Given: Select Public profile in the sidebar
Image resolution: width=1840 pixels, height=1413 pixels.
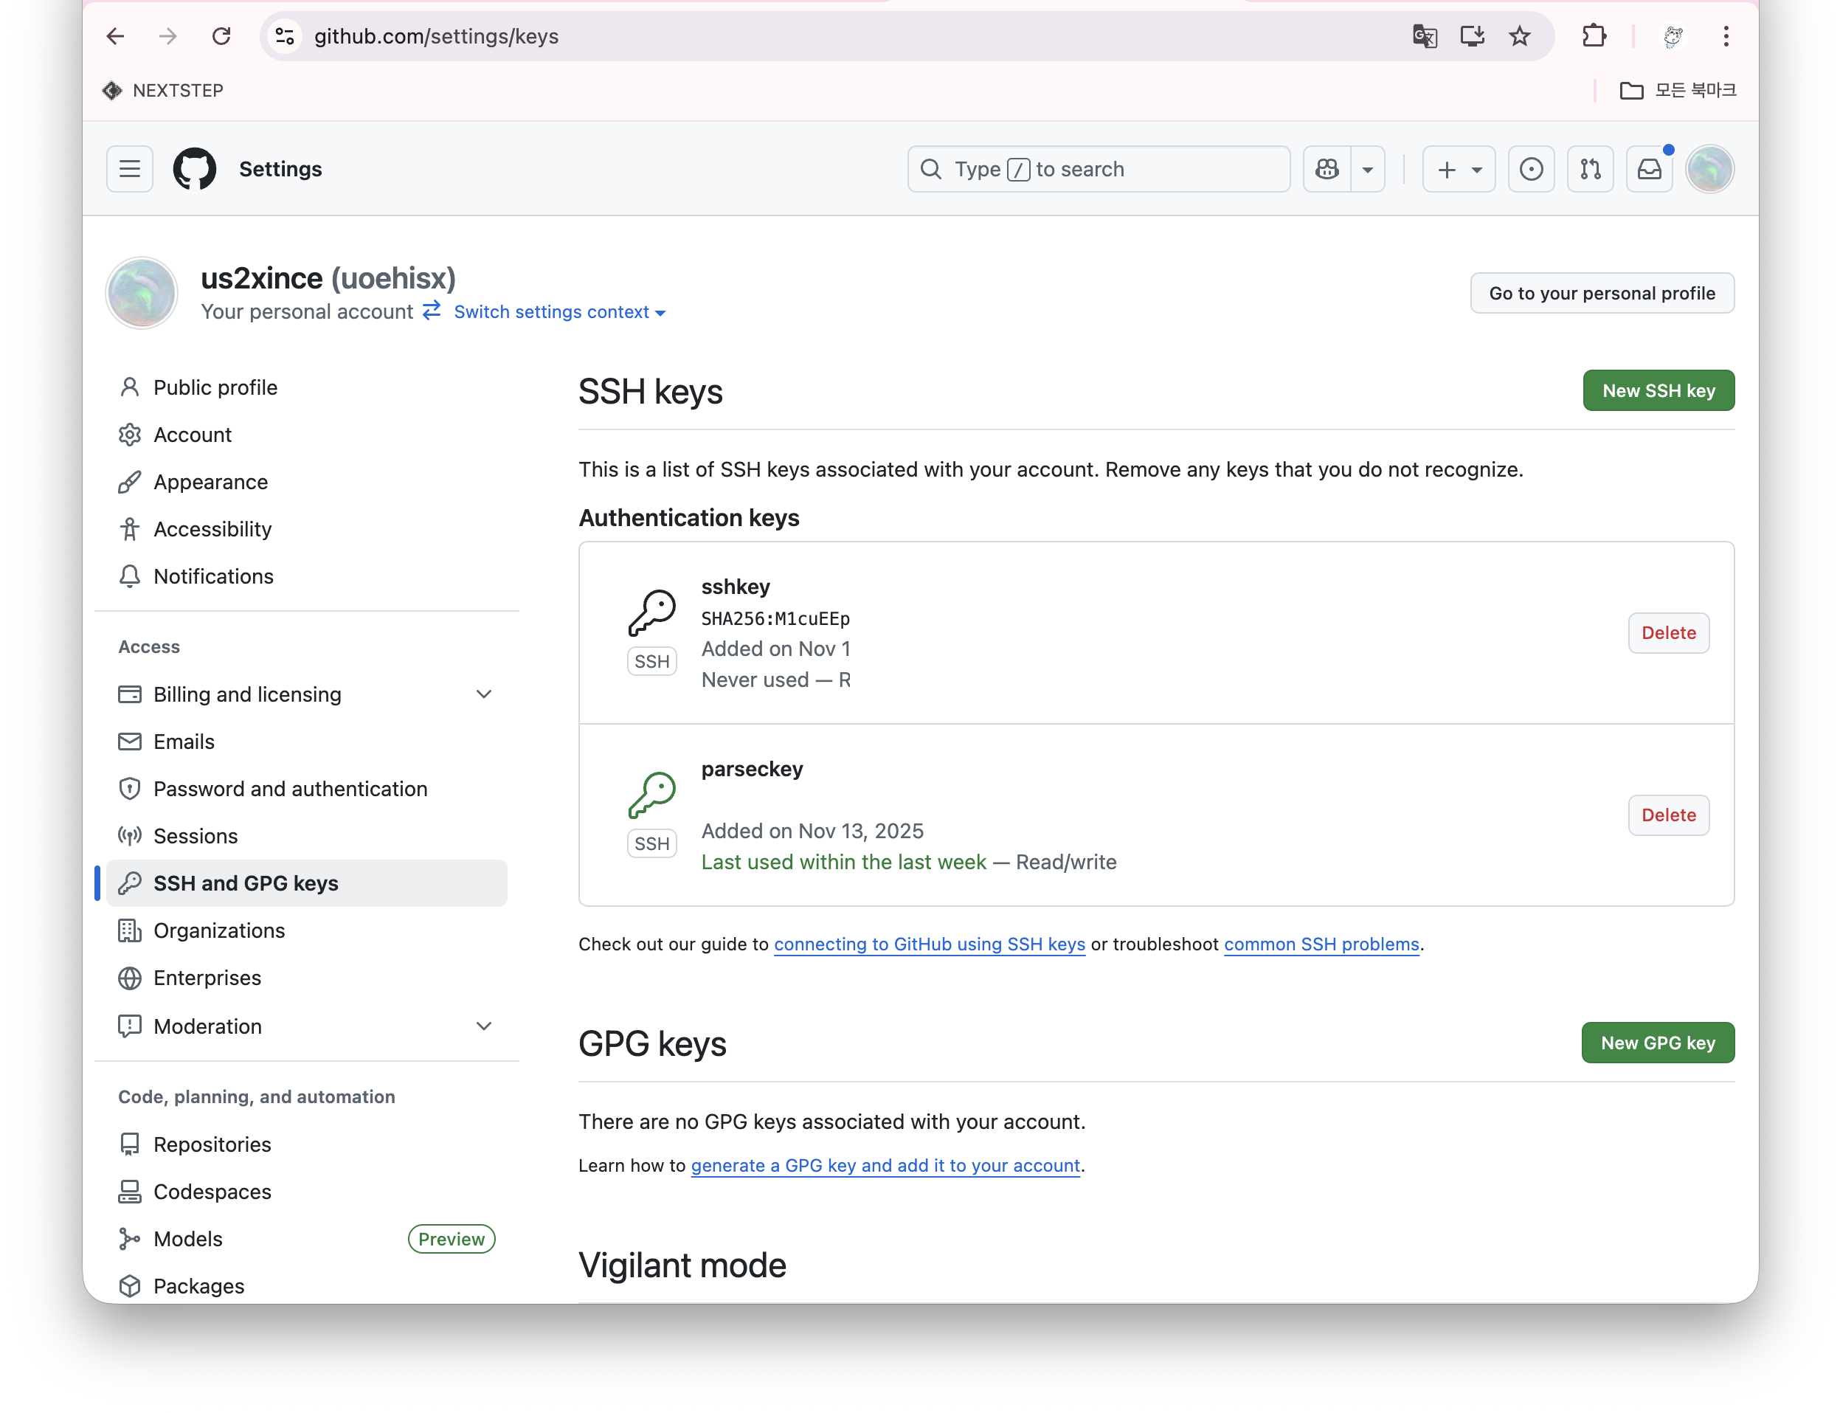Looking at the screenshot, I should 307,387.
